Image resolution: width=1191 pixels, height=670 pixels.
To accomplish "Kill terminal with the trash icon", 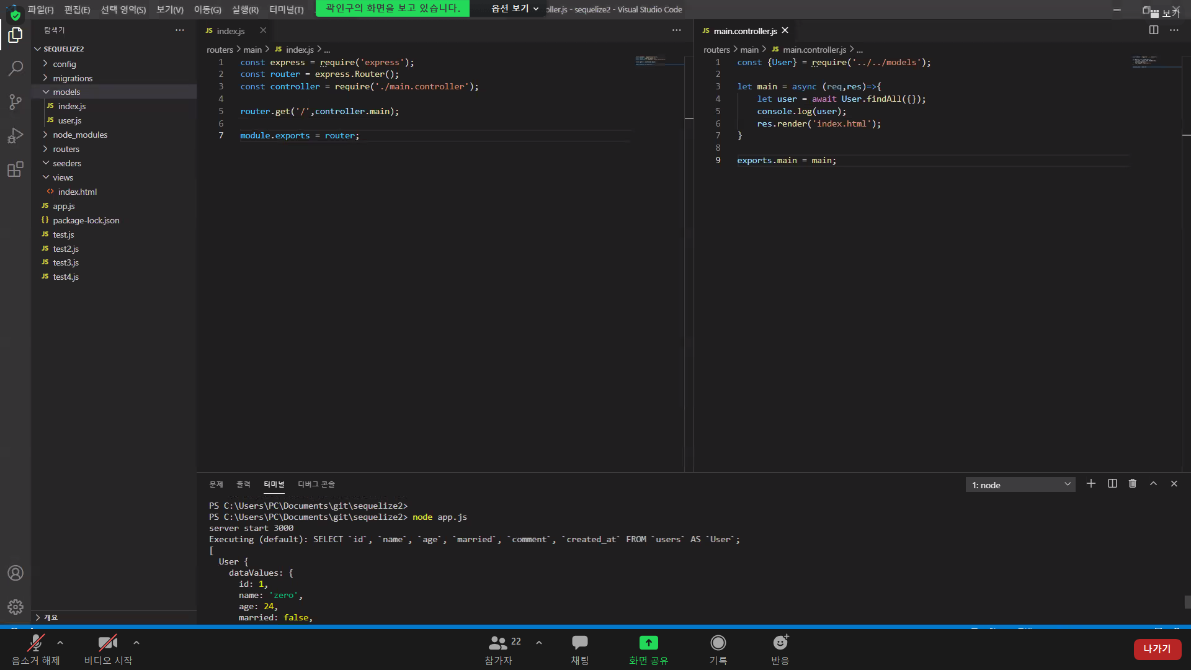I will [x=1132, y=484].
